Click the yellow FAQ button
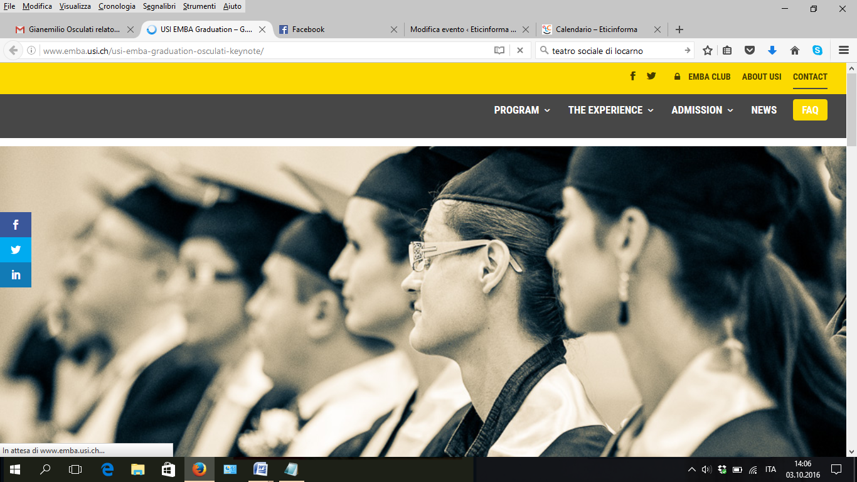The width and height of the screenshot is (857, 482). click(x=810, y=110)
